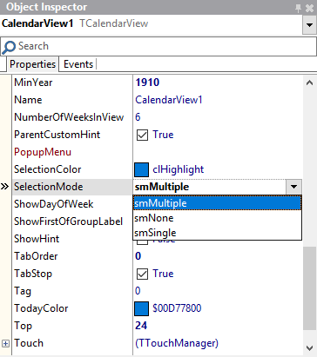Viewport: 317px width, 357px height.
Task: Click the SelectionMode value field smMultiple
Action: pos(210,187)
